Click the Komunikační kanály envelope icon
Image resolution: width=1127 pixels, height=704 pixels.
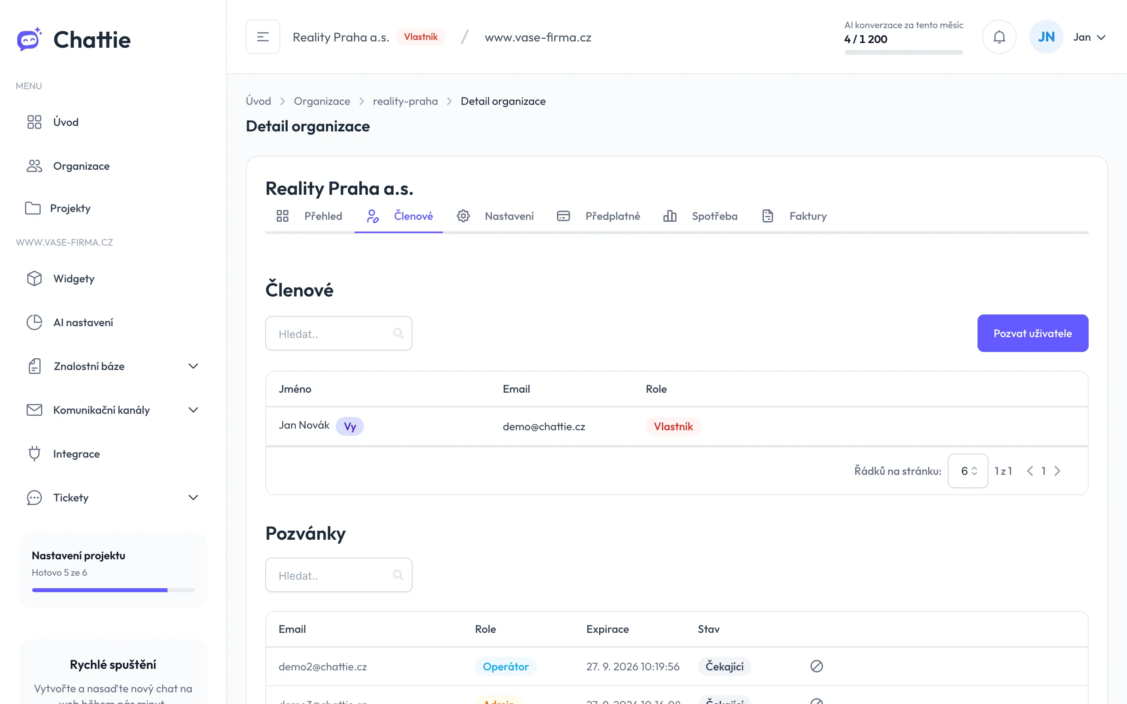[34, 410]
